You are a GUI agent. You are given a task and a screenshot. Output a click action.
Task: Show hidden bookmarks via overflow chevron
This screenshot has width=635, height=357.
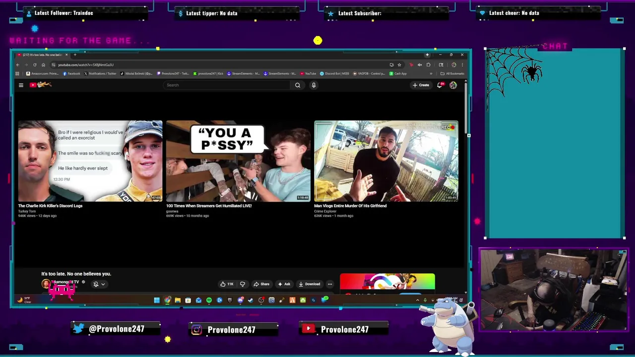[431, 73]
